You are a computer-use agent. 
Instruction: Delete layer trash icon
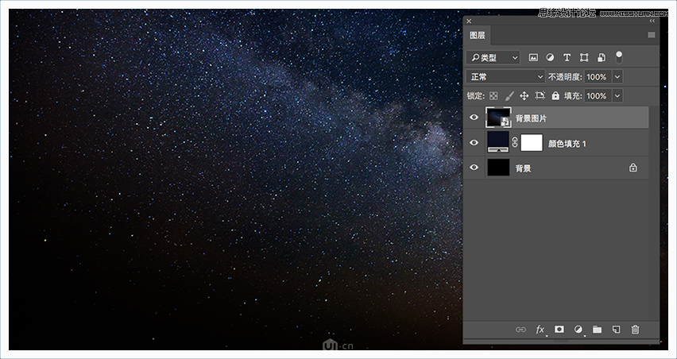point(635,330)
